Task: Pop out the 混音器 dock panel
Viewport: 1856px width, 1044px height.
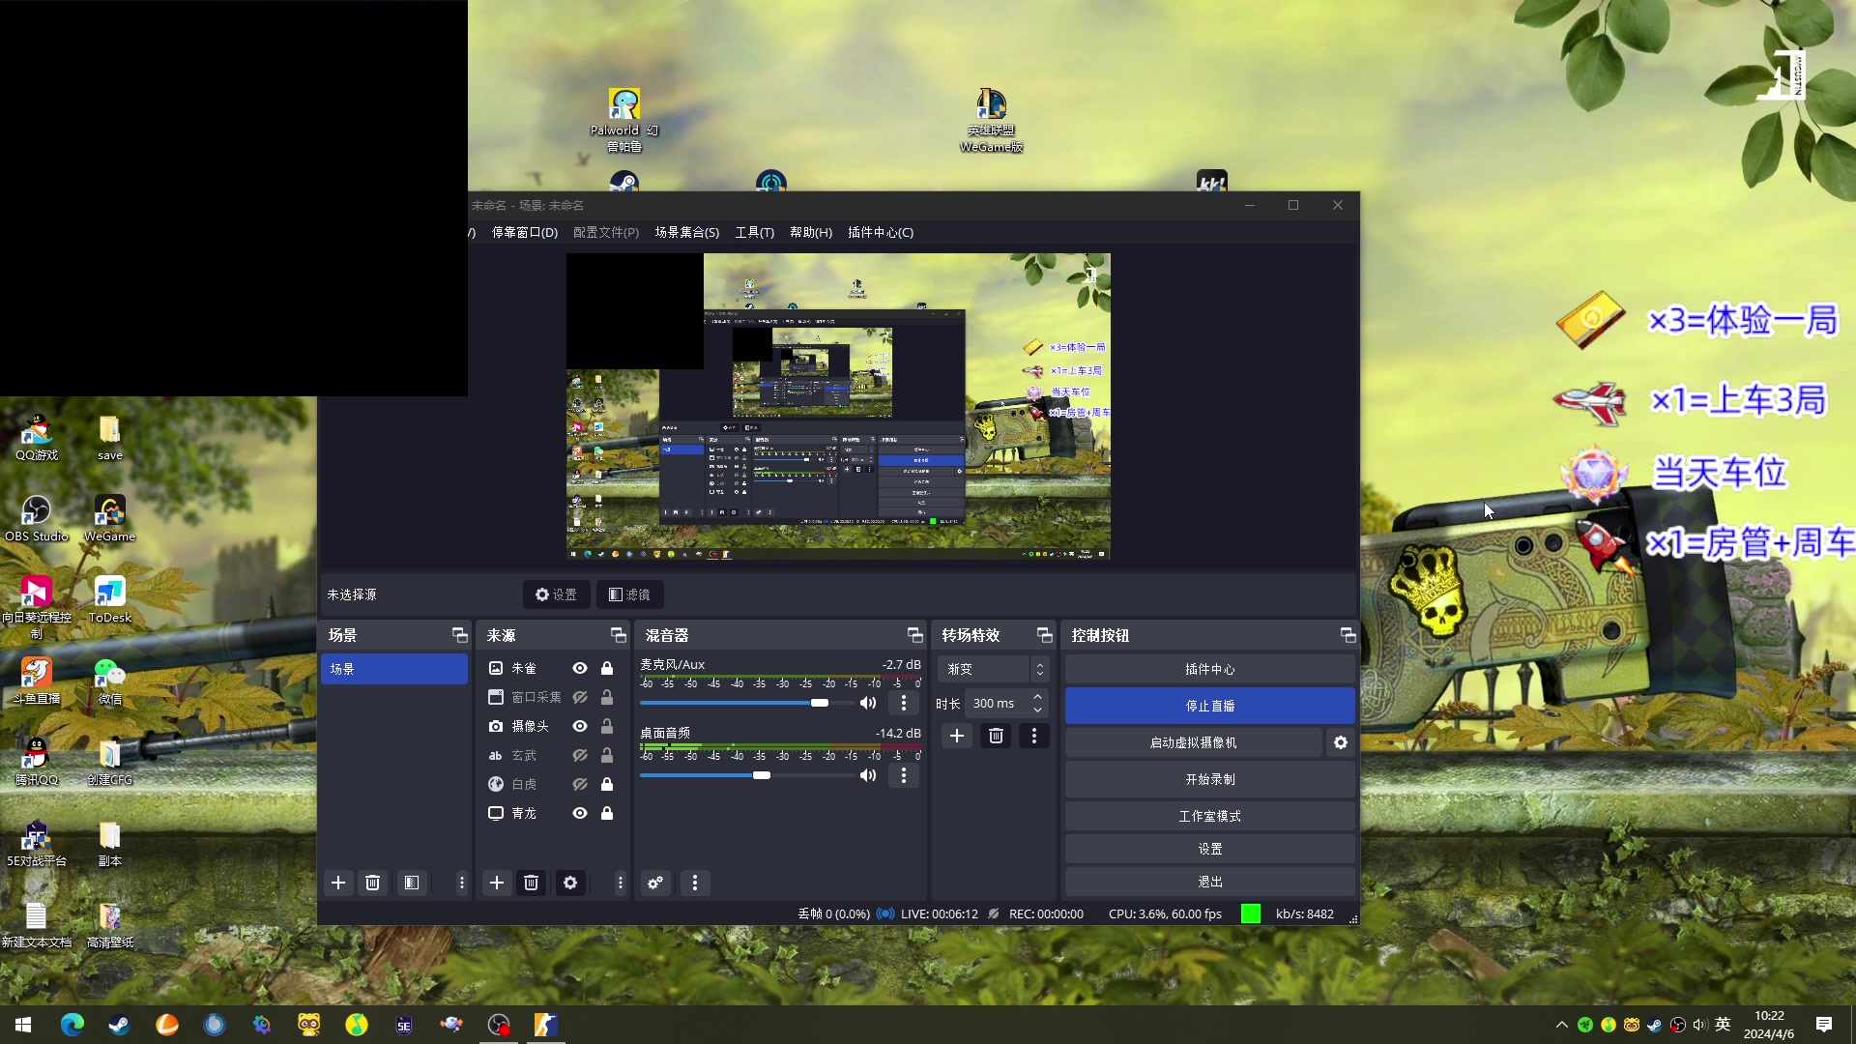Action: [x=914, y=635]
